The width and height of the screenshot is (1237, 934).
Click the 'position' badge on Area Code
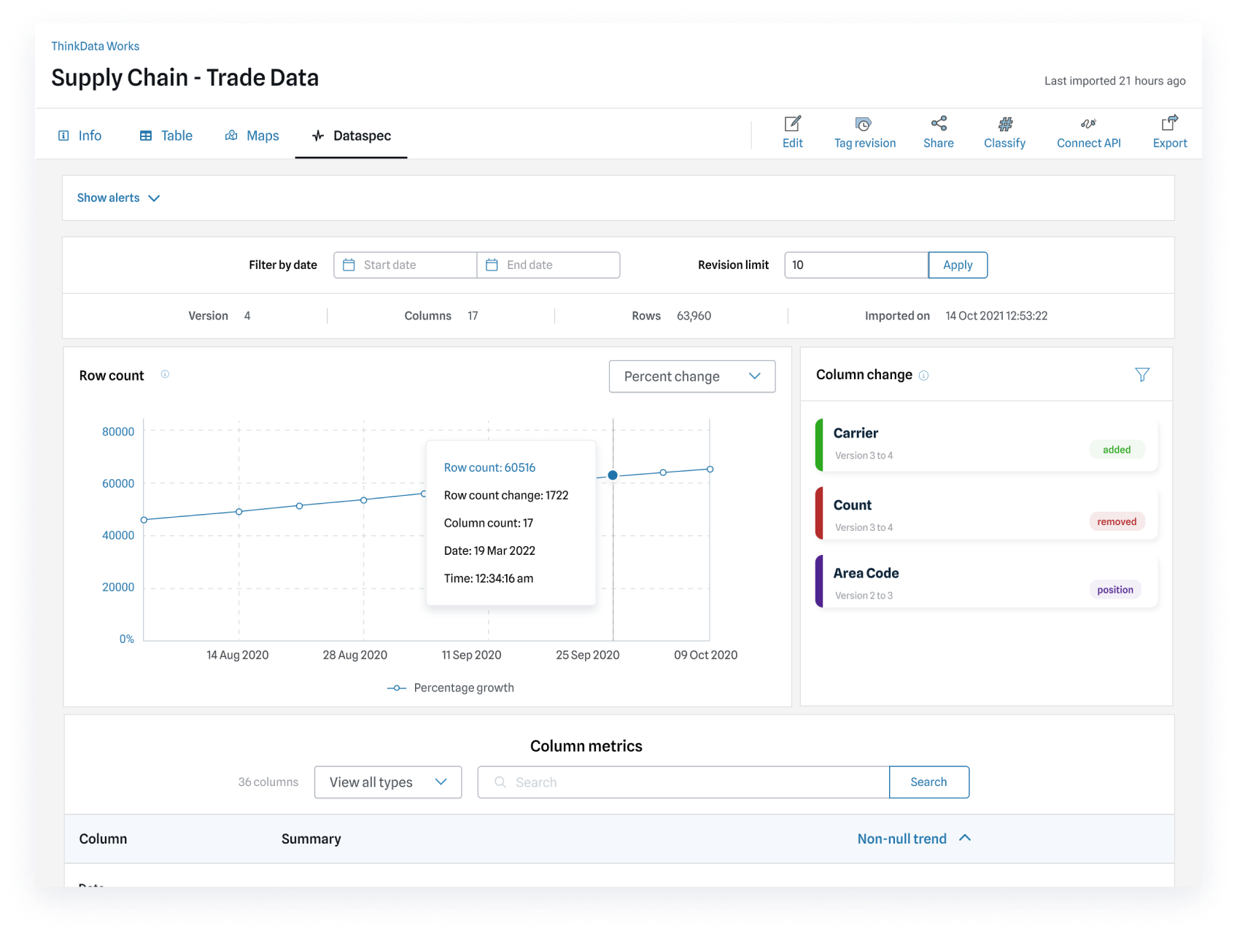point(1115,590)
